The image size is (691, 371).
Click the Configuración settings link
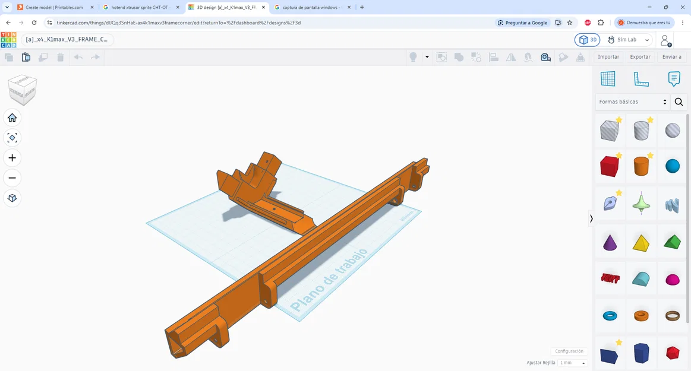coord(569,351)
